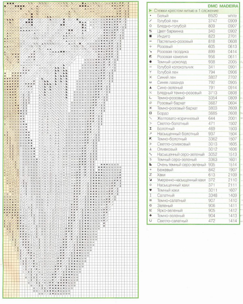Viewport: 243px width, 304px height.
Task: Click the slash symbol in the 3747 row
Action: click(151, 21)
